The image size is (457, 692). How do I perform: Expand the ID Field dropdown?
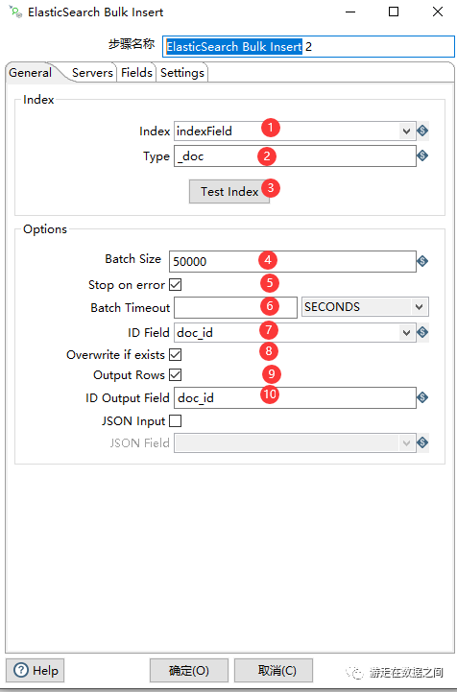[406, 332]
